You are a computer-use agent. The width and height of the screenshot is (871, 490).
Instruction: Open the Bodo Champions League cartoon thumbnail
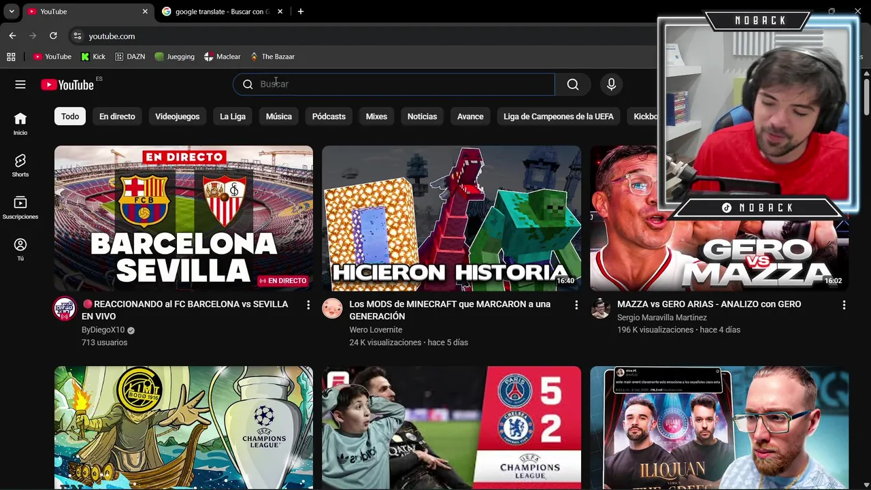pyautogui.click(x=184, y=427)
